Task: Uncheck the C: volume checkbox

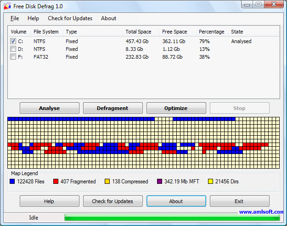Action: point(13,41)
